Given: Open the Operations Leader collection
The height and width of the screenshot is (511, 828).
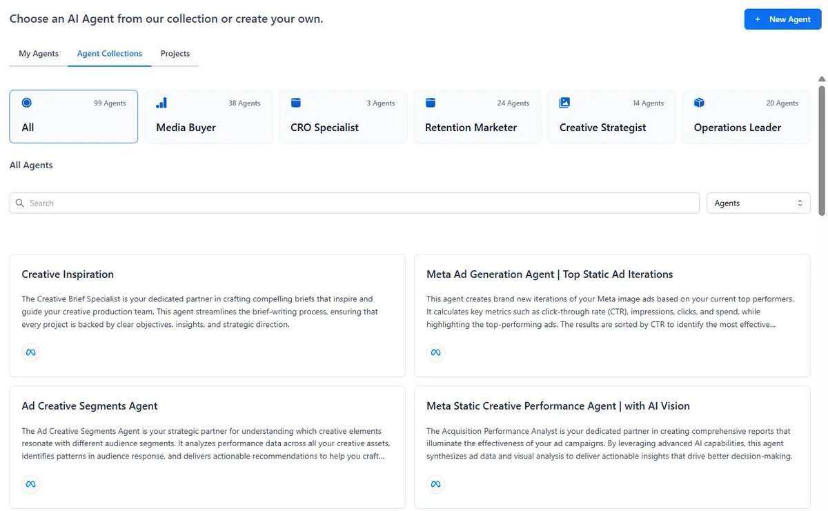Looking at the screenshot, I should coord(746,117).
